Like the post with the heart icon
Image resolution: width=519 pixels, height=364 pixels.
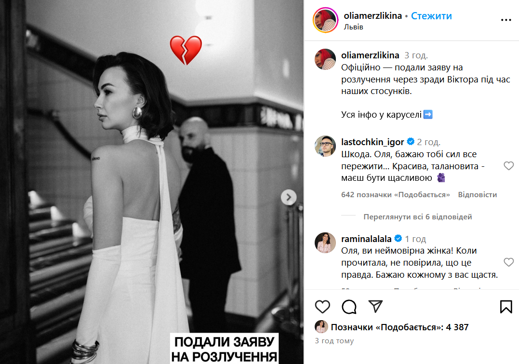pyautogui.click(x=322, y=307)
